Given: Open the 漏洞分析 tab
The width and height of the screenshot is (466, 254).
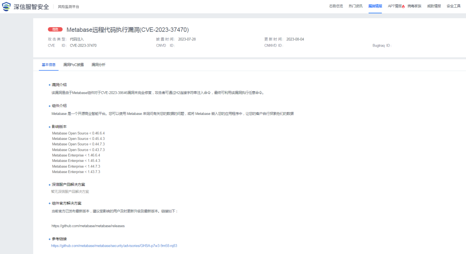Looking at the screenshot, I should [98, 65].
